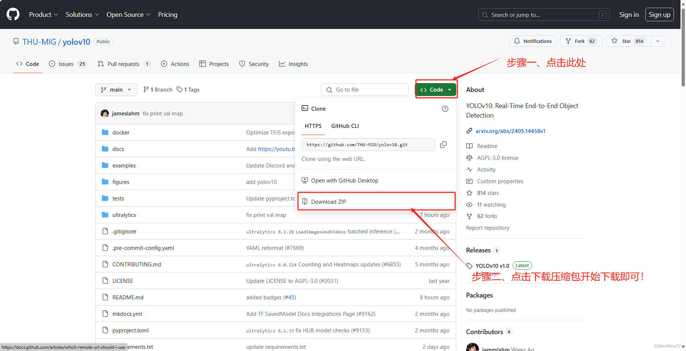Open the yolov10 repository link
The height and width of the screenshot is (351, 686).
coord(76,42)
